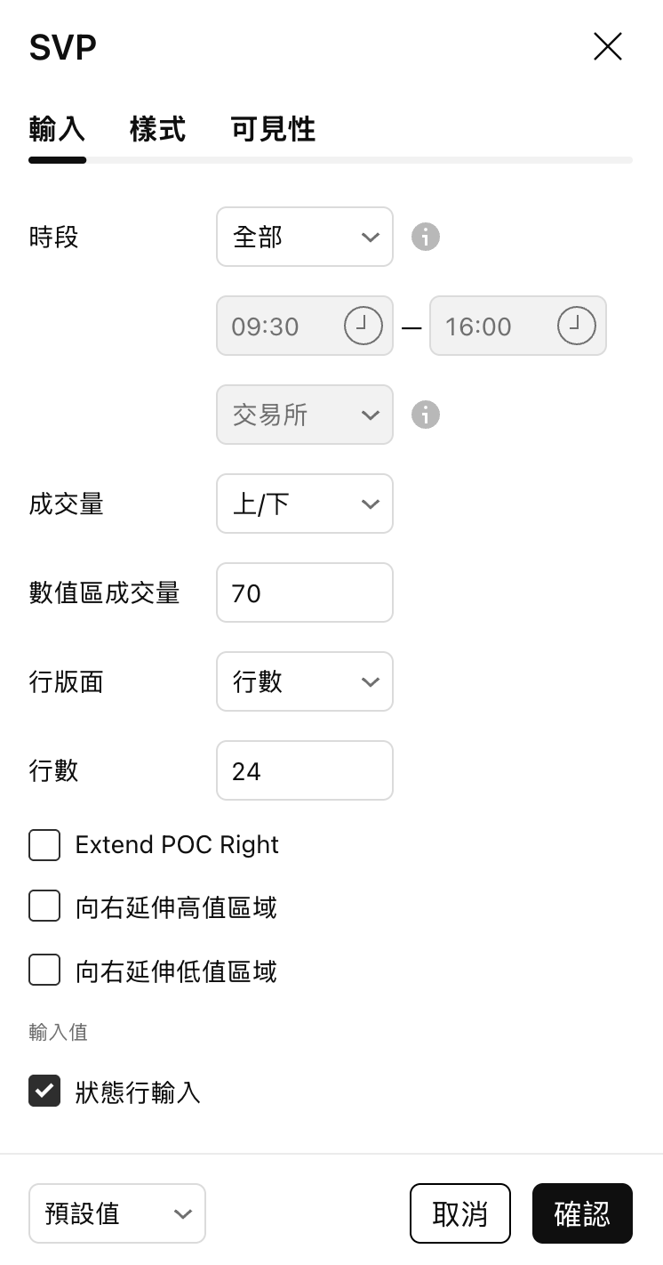The width and height of the screenshot is (663, 1265).
Task: Open the 時段 dropdown showing 全部
Action: (x=304, y=238)
